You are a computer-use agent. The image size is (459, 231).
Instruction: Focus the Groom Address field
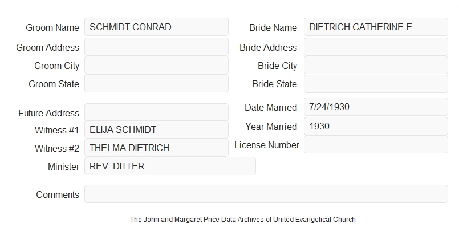click(x=156, y=47)
